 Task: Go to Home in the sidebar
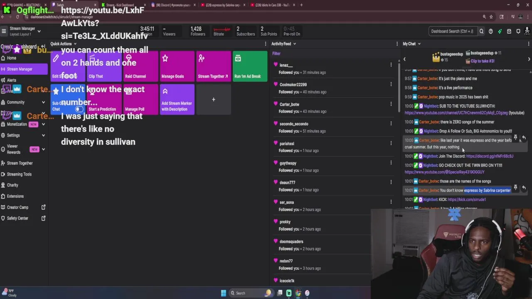coord(24,58)
